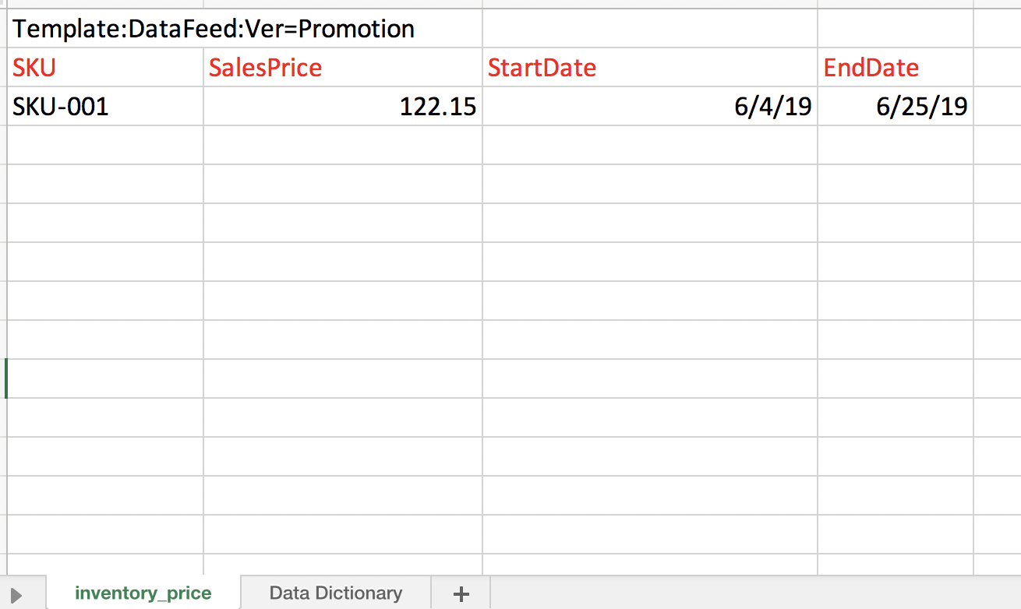Select the cell with date 6/25/19

896,107
